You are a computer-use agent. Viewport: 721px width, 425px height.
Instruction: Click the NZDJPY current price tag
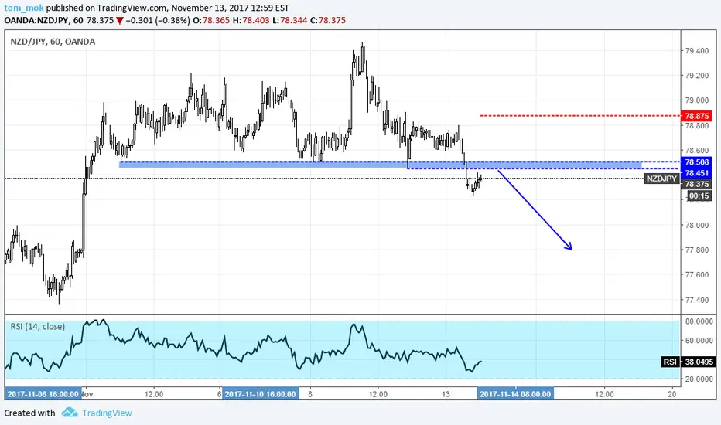(661, 178)
